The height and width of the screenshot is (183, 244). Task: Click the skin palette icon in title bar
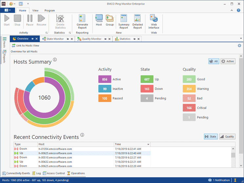point(11,4)
